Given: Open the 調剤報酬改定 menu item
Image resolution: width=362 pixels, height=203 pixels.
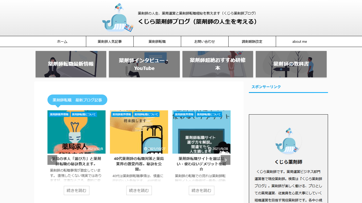Looking at the screenshot, I should click(252, 41).
